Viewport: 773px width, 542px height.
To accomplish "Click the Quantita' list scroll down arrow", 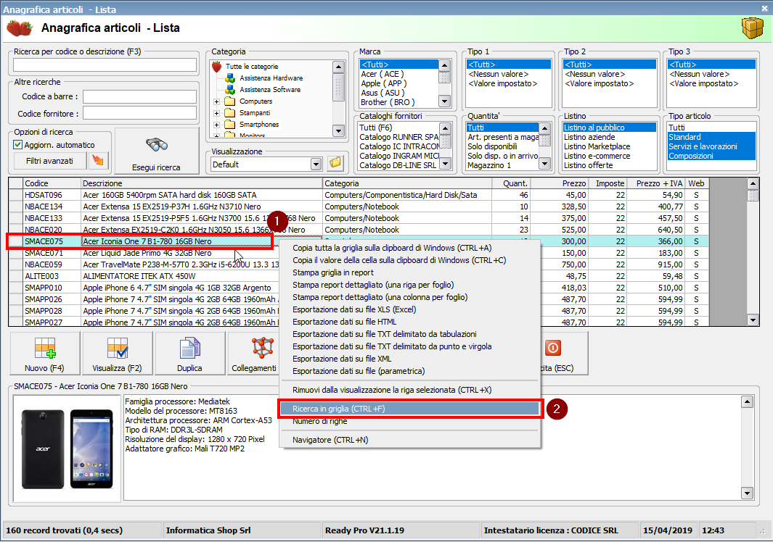I will click(545, 164).
